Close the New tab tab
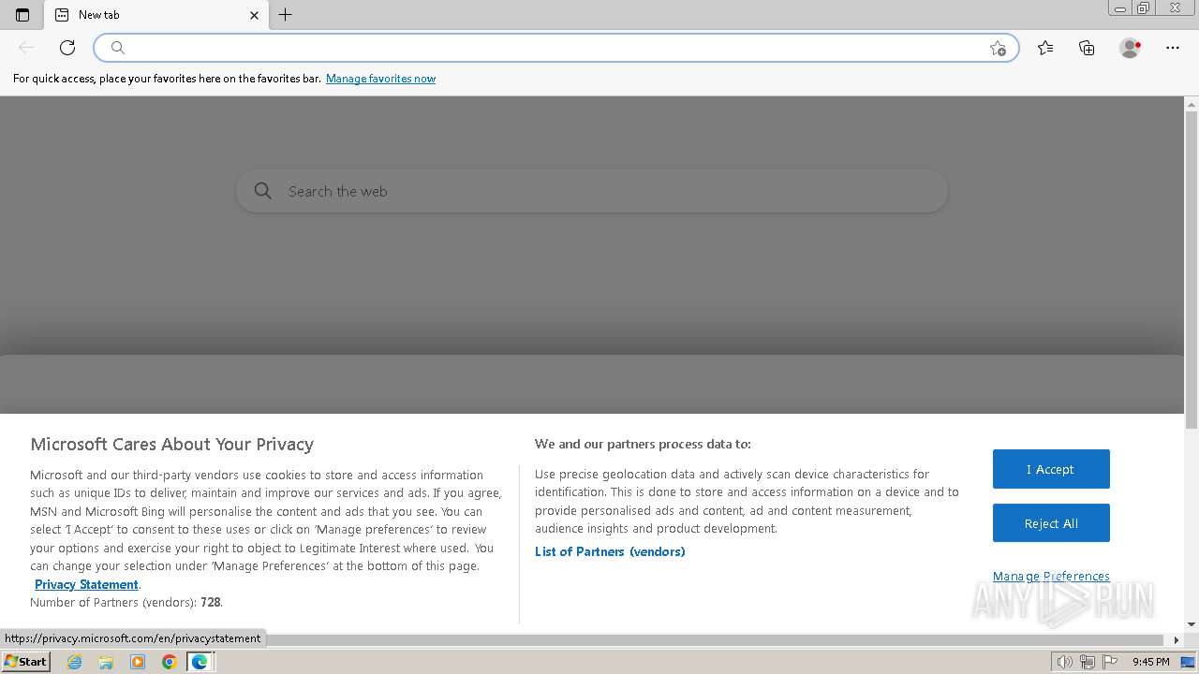The height and width of the screenshot is (674, 1199). point(254,15)
